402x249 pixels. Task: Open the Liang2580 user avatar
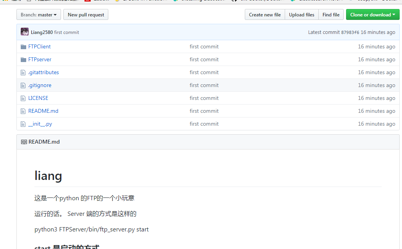[25, 32]
